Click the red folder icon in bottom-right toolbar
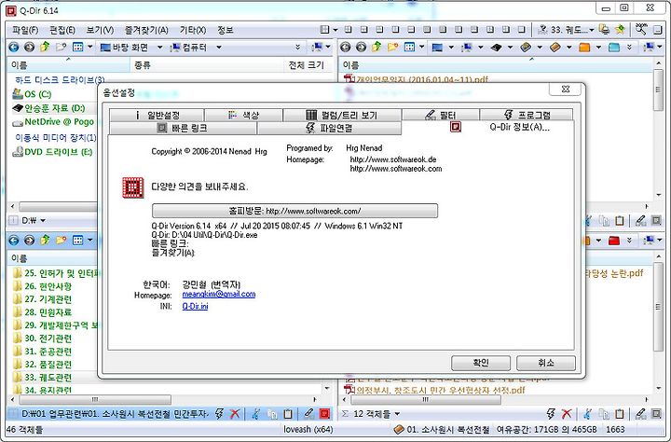Image resolution: width=671 pixels, height=442 pixels. point(613,241)
